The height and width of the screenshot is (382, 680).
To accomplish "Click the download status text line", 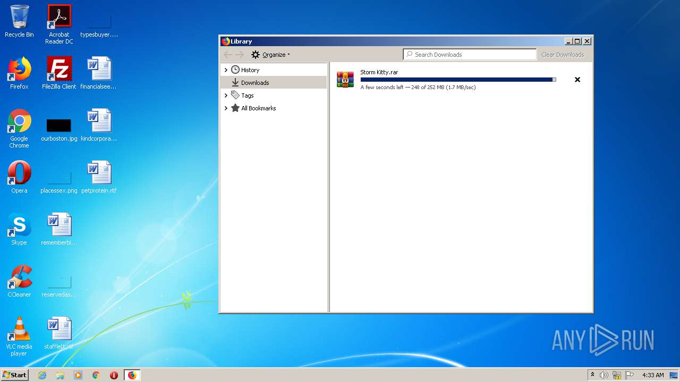I will click(418, 88).
